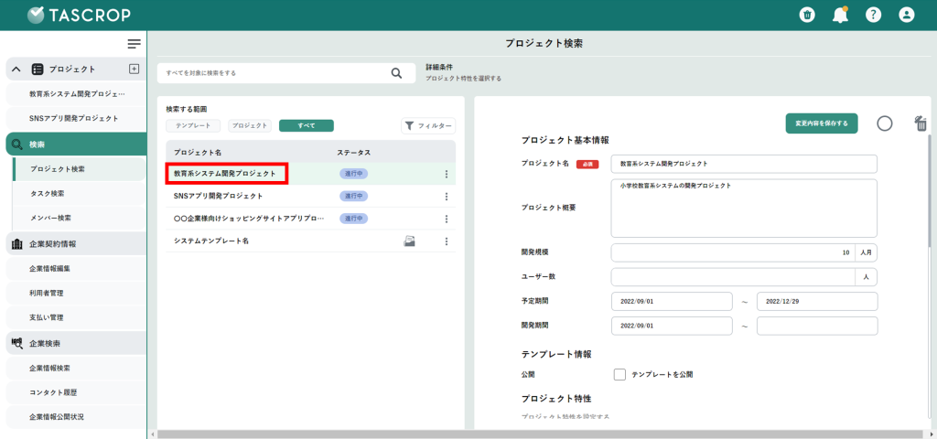Viewport: 937px width, 439px height.
Task: Select システムテンプレート名 row in results
Action: [x=310, y=241]
